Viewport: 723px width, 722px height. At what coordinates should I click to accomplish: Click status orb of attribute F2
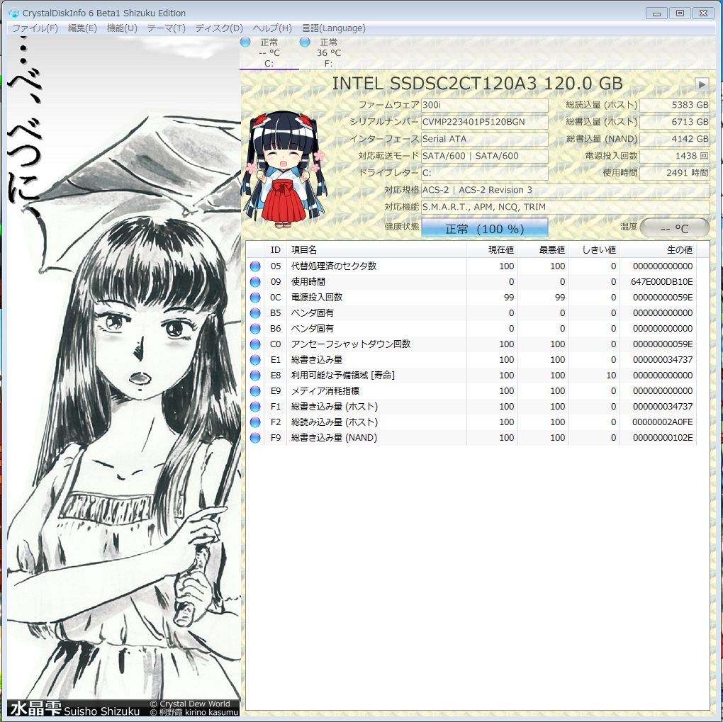255,422
